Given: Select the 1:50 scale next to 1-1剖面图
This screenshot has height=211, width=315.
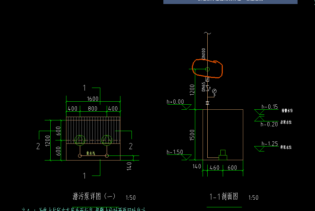Looking at the screenshot, I should point(253,198).
